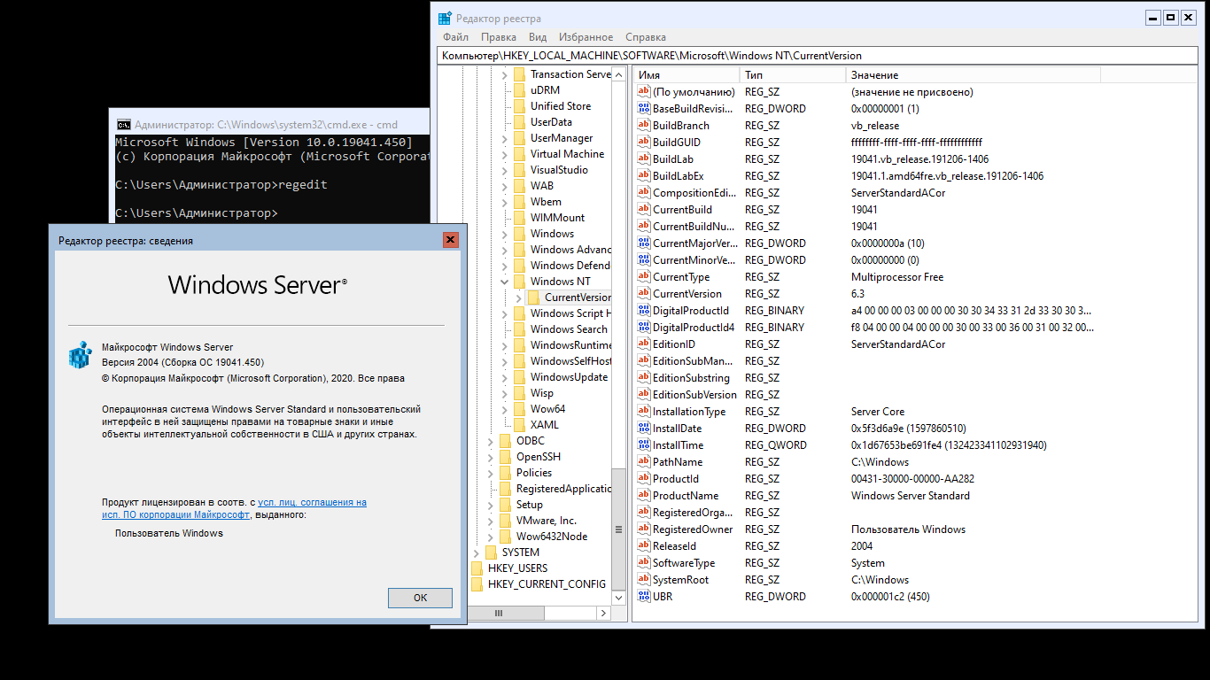
Task: Click the SystemRoot string icon
Action: tap(644, 580)
